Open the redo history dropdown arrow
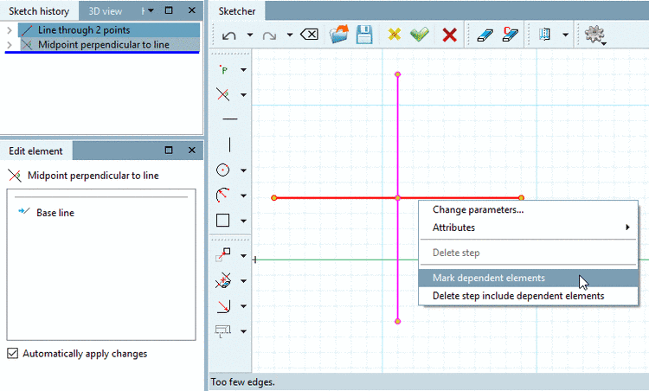649x391 pixels. tap(290, 35)
